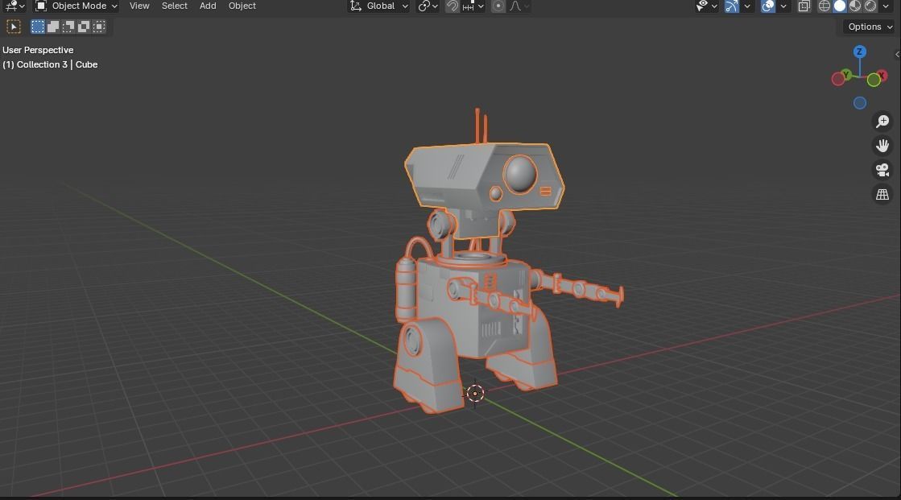Click the negative Z blue gizmo circle
This screenshot has width=901, height=500.
860,103
